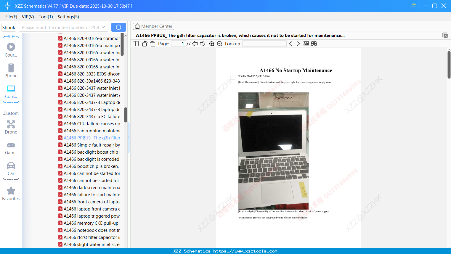451x254 pixels.
Task: Open the VIP(V) menu
Action: coord(28,17)
